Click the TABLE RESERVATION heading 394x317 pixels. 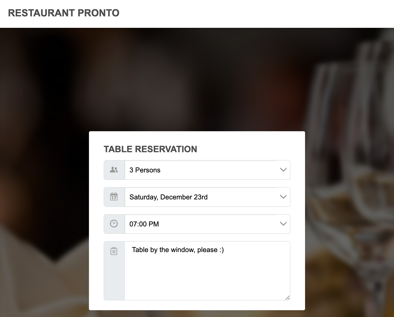(x=150, y=149)
